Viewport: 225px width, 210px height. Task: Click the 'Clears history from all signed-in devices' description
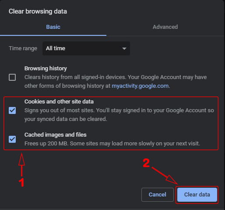pyautogui.click(x=116, y=82)
